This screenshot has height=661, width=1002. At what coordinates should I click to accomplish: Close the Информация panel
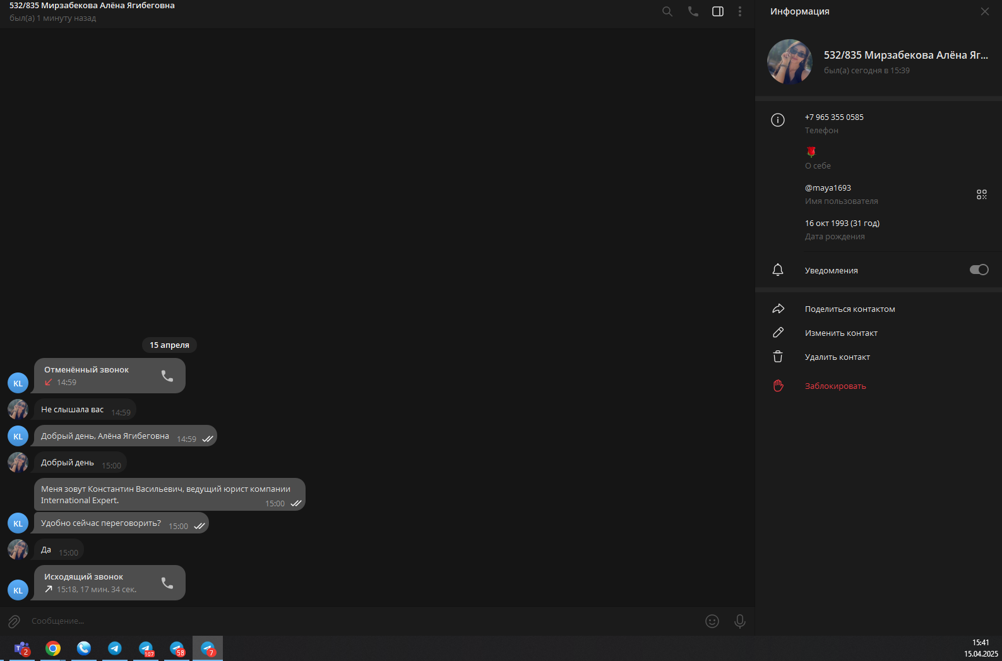click(985, 11)
